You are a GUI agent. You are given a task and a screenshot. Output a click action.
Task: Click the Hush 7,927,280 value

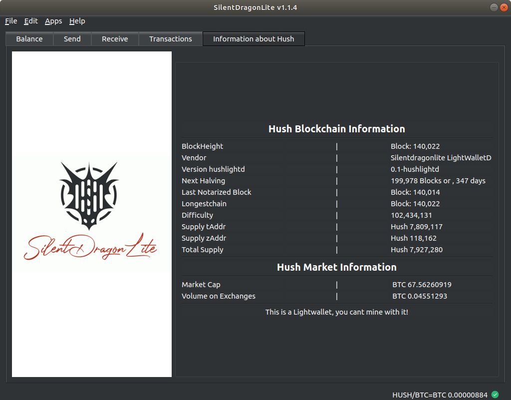(417, 250)
